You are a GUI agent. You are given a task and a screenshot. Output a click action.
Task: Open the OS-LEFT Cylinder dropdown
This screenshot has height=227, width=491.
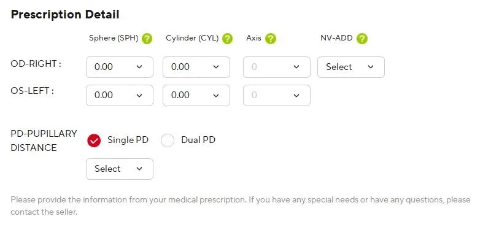point(196,95)
